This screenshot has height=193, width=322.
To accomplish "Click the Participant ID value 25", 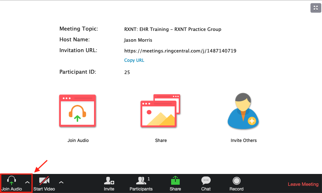I will pyautogui.click(x=127, y=72).
